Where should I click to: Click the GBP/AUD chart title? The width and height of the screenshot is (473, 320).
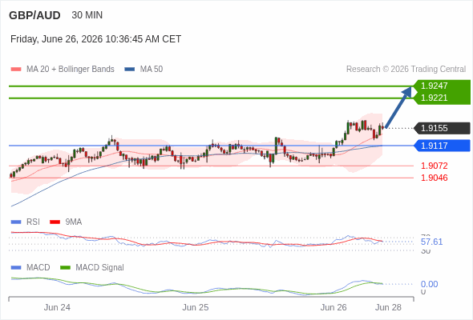pyautogui.click(x=34, y=15)
